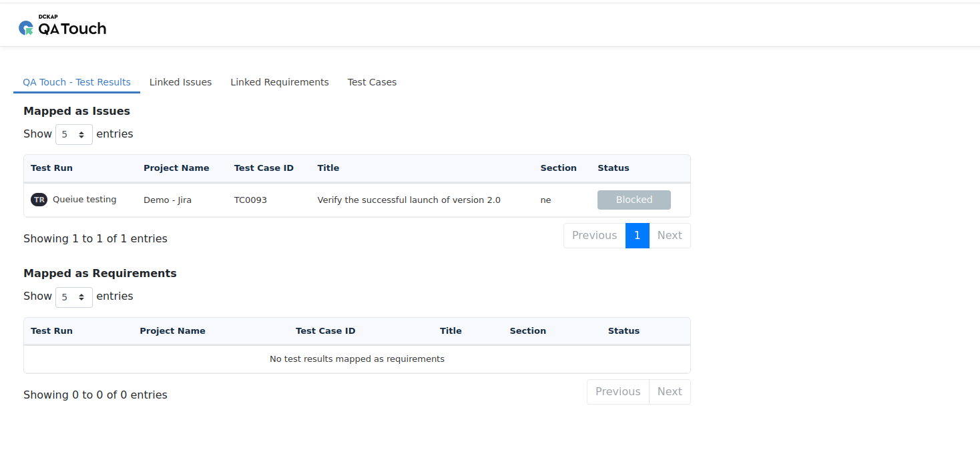Open the Linked Issues tab
This screenshot has width=980, height=464.
point(180,82)
